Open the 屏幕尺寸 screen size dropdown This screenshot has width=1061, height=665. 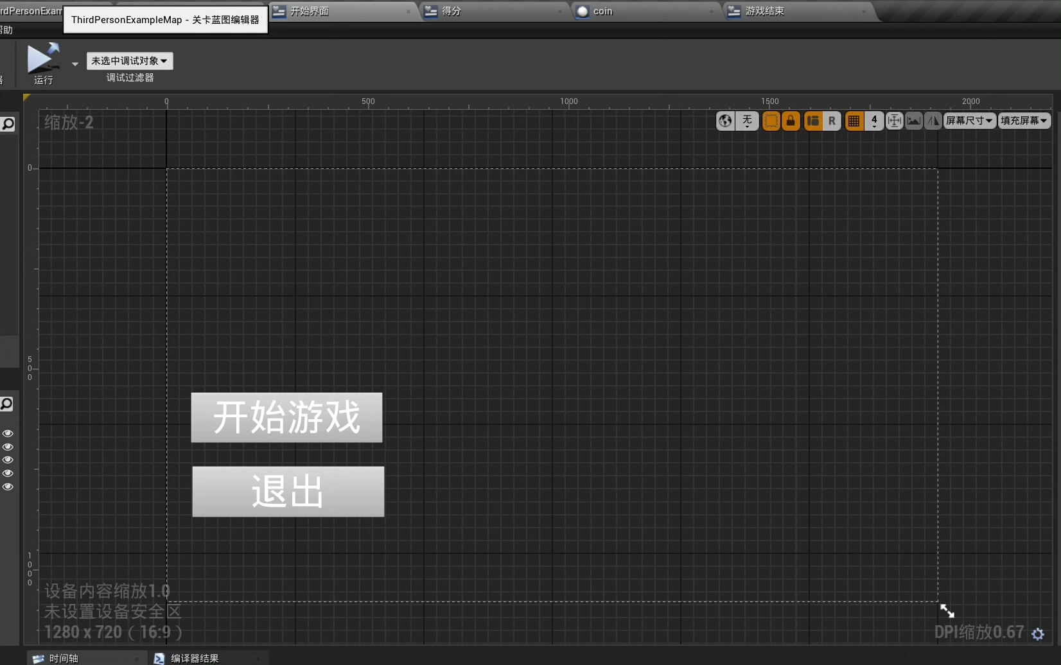point(969,121)
